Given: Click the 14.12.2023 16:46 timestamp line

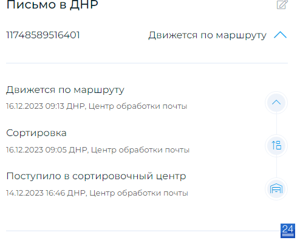Looking at the screenshot, I should click(97, 193).
